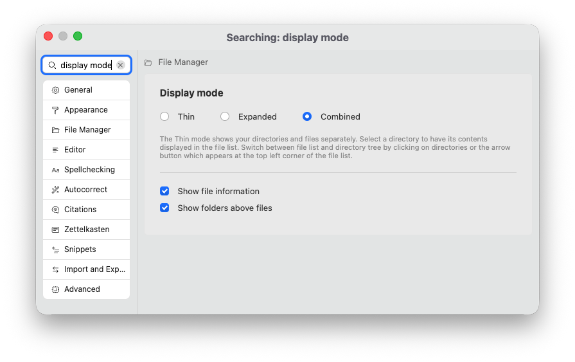Click the Show file information label
Image resolution: width=575 pixels, height=362 pixels.
(218, 191)
